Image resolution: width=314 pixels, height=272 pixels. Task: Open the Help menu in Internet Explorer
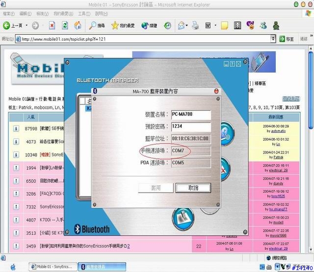click(x=102, y=14)
